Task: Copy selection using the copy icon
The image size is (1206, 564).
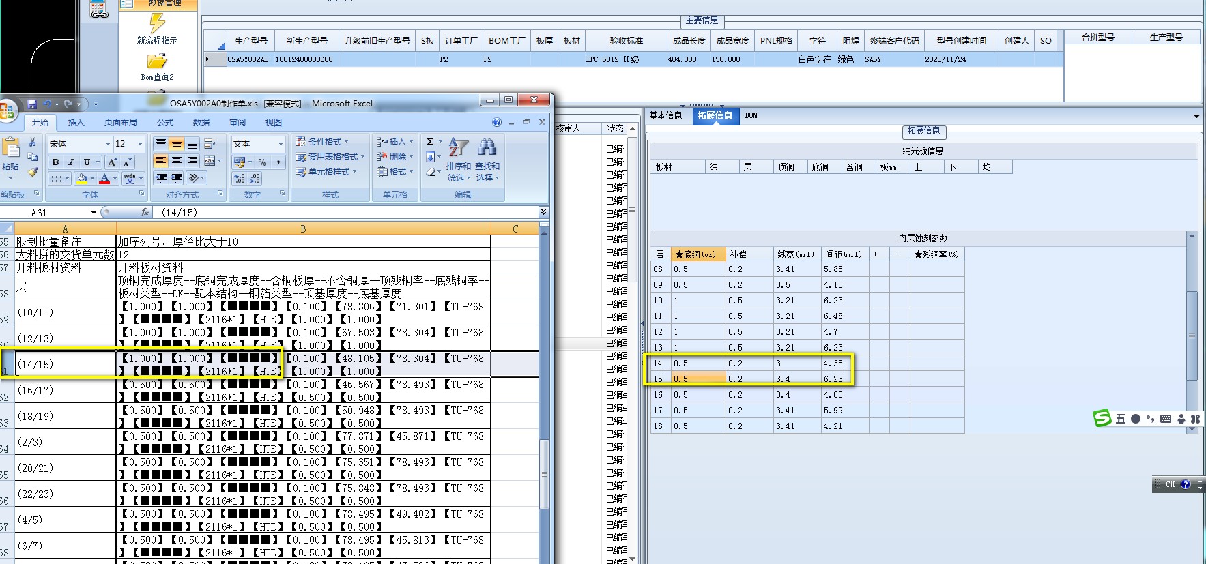Action: pos(32,157)
